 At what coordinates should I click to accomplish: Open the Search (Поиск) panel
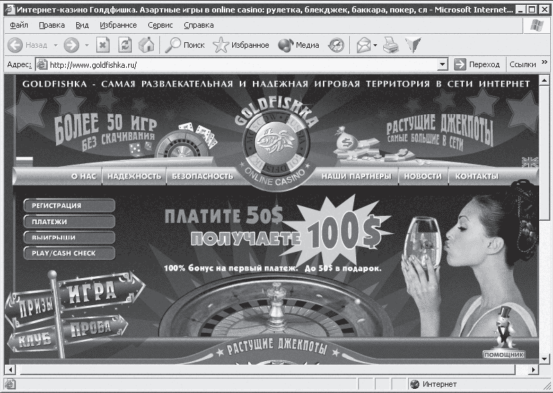185,45
